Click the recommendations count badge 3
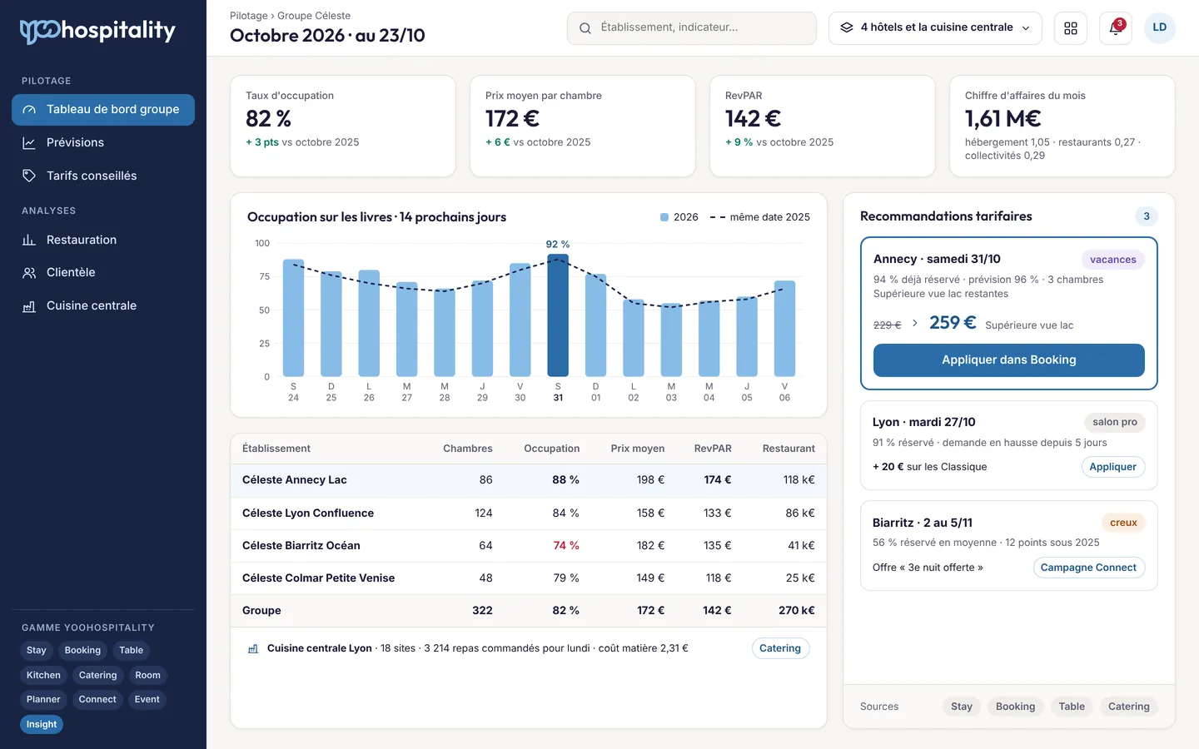This screenshot has height=749, width=1199. click(x=1147, y=216)
